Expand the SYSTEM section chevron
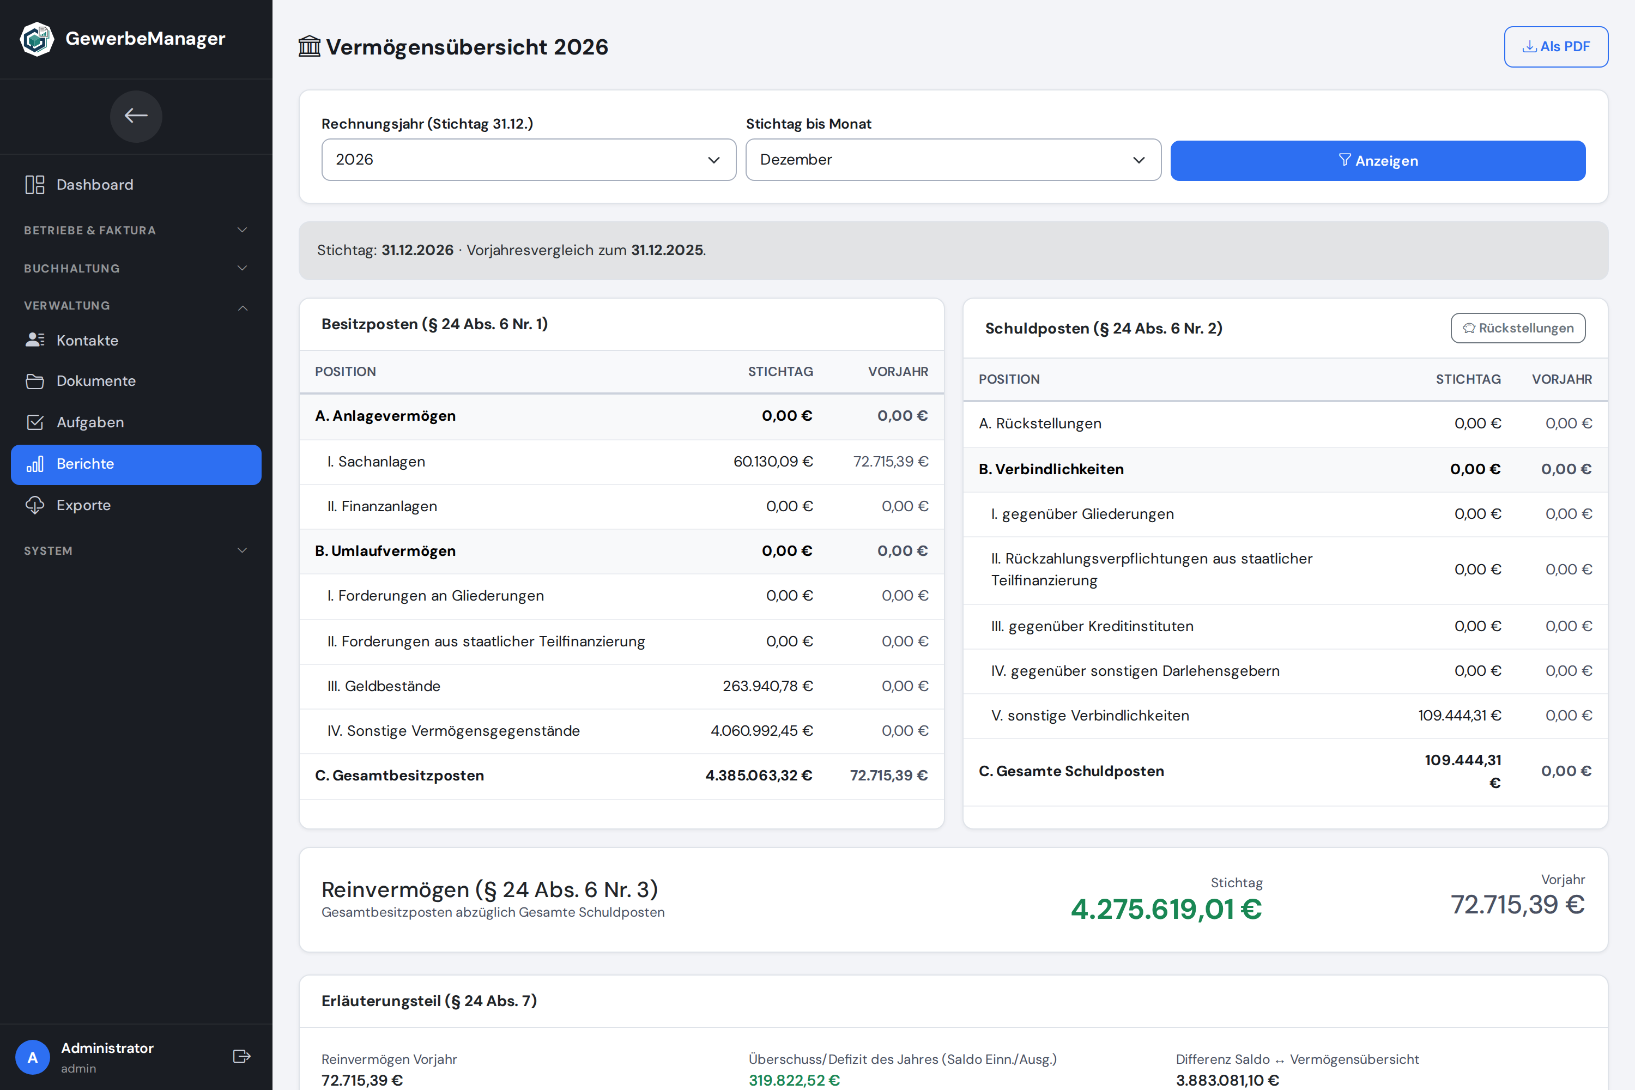The image size is (1635, 1090). click(243, 550)
